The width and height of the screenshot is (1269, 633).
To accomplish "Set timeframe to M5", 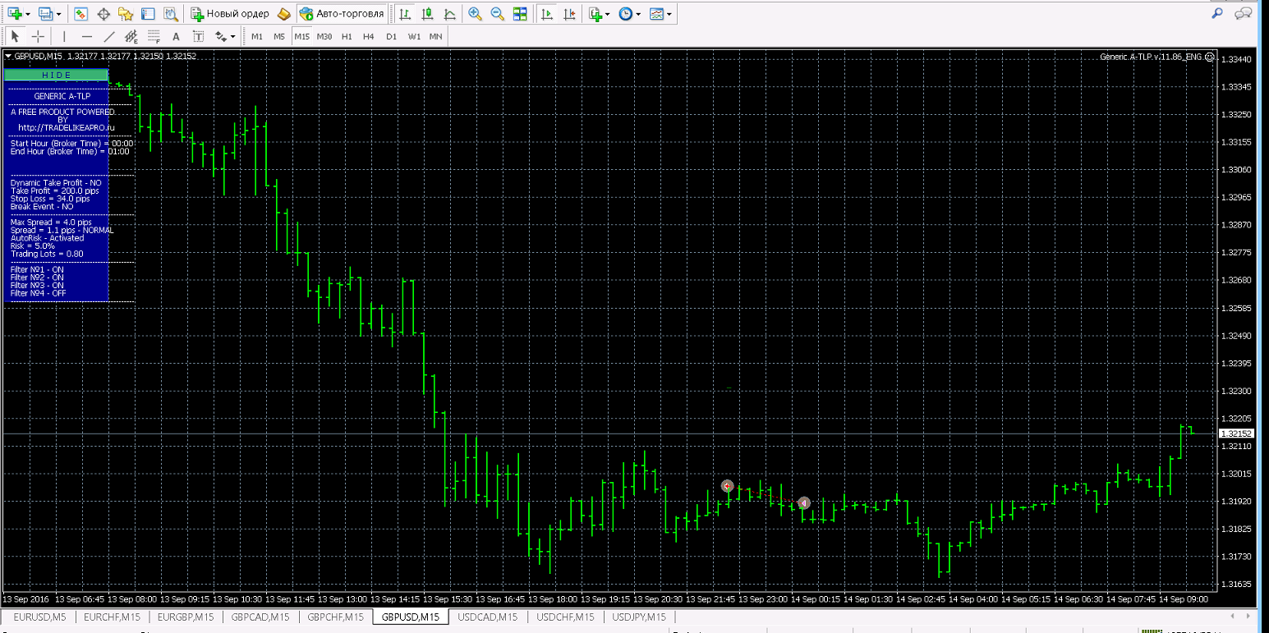I will (279, 36).
